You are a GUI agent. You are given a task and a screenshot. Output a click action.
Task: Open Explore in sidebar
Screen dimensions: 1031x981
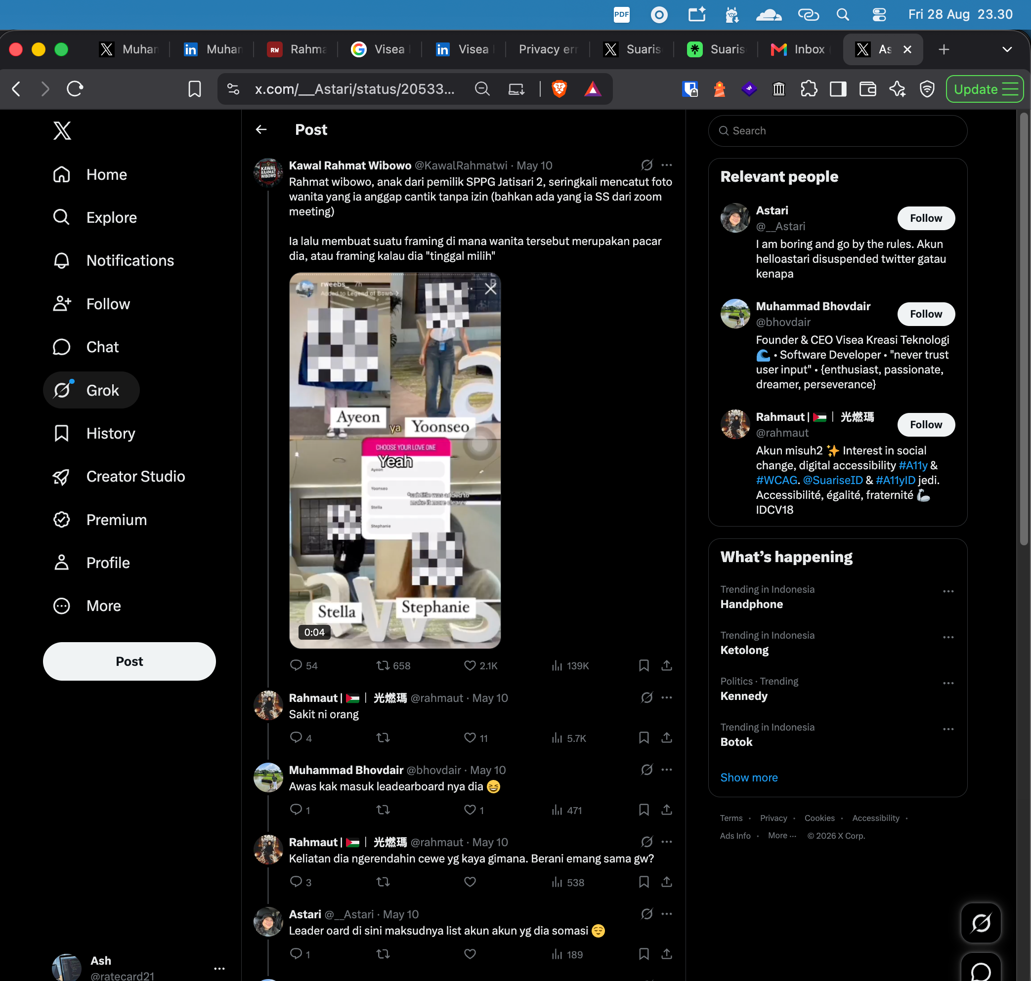[95, 217]
